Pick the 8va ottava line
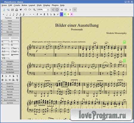 click(x=5, y=48)
